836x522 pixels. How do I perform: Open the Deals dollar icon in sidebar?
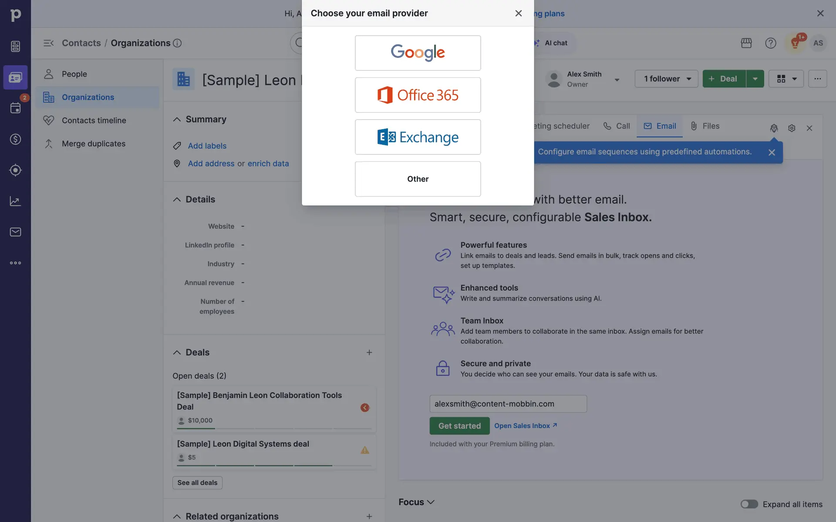(15, 139)
